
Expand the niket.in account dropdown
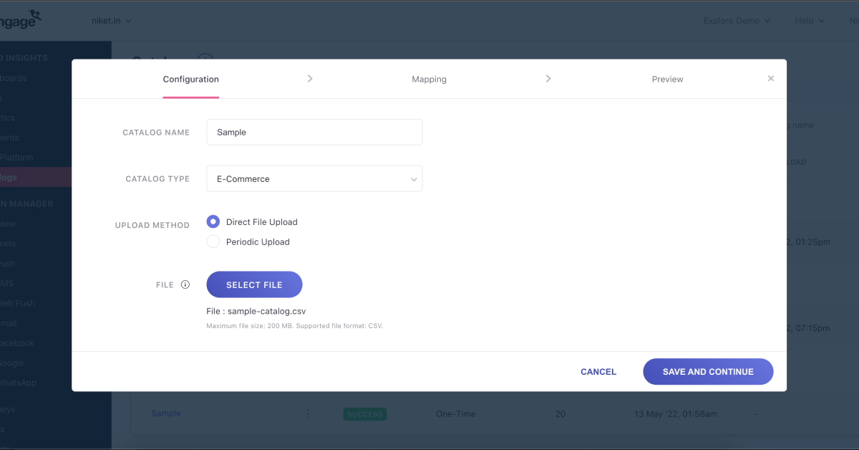pos(112,21)
